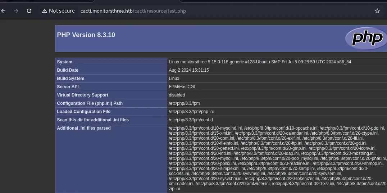
Task: Select the Virtual Directory Support label
Action: click(x=82, y=95)
